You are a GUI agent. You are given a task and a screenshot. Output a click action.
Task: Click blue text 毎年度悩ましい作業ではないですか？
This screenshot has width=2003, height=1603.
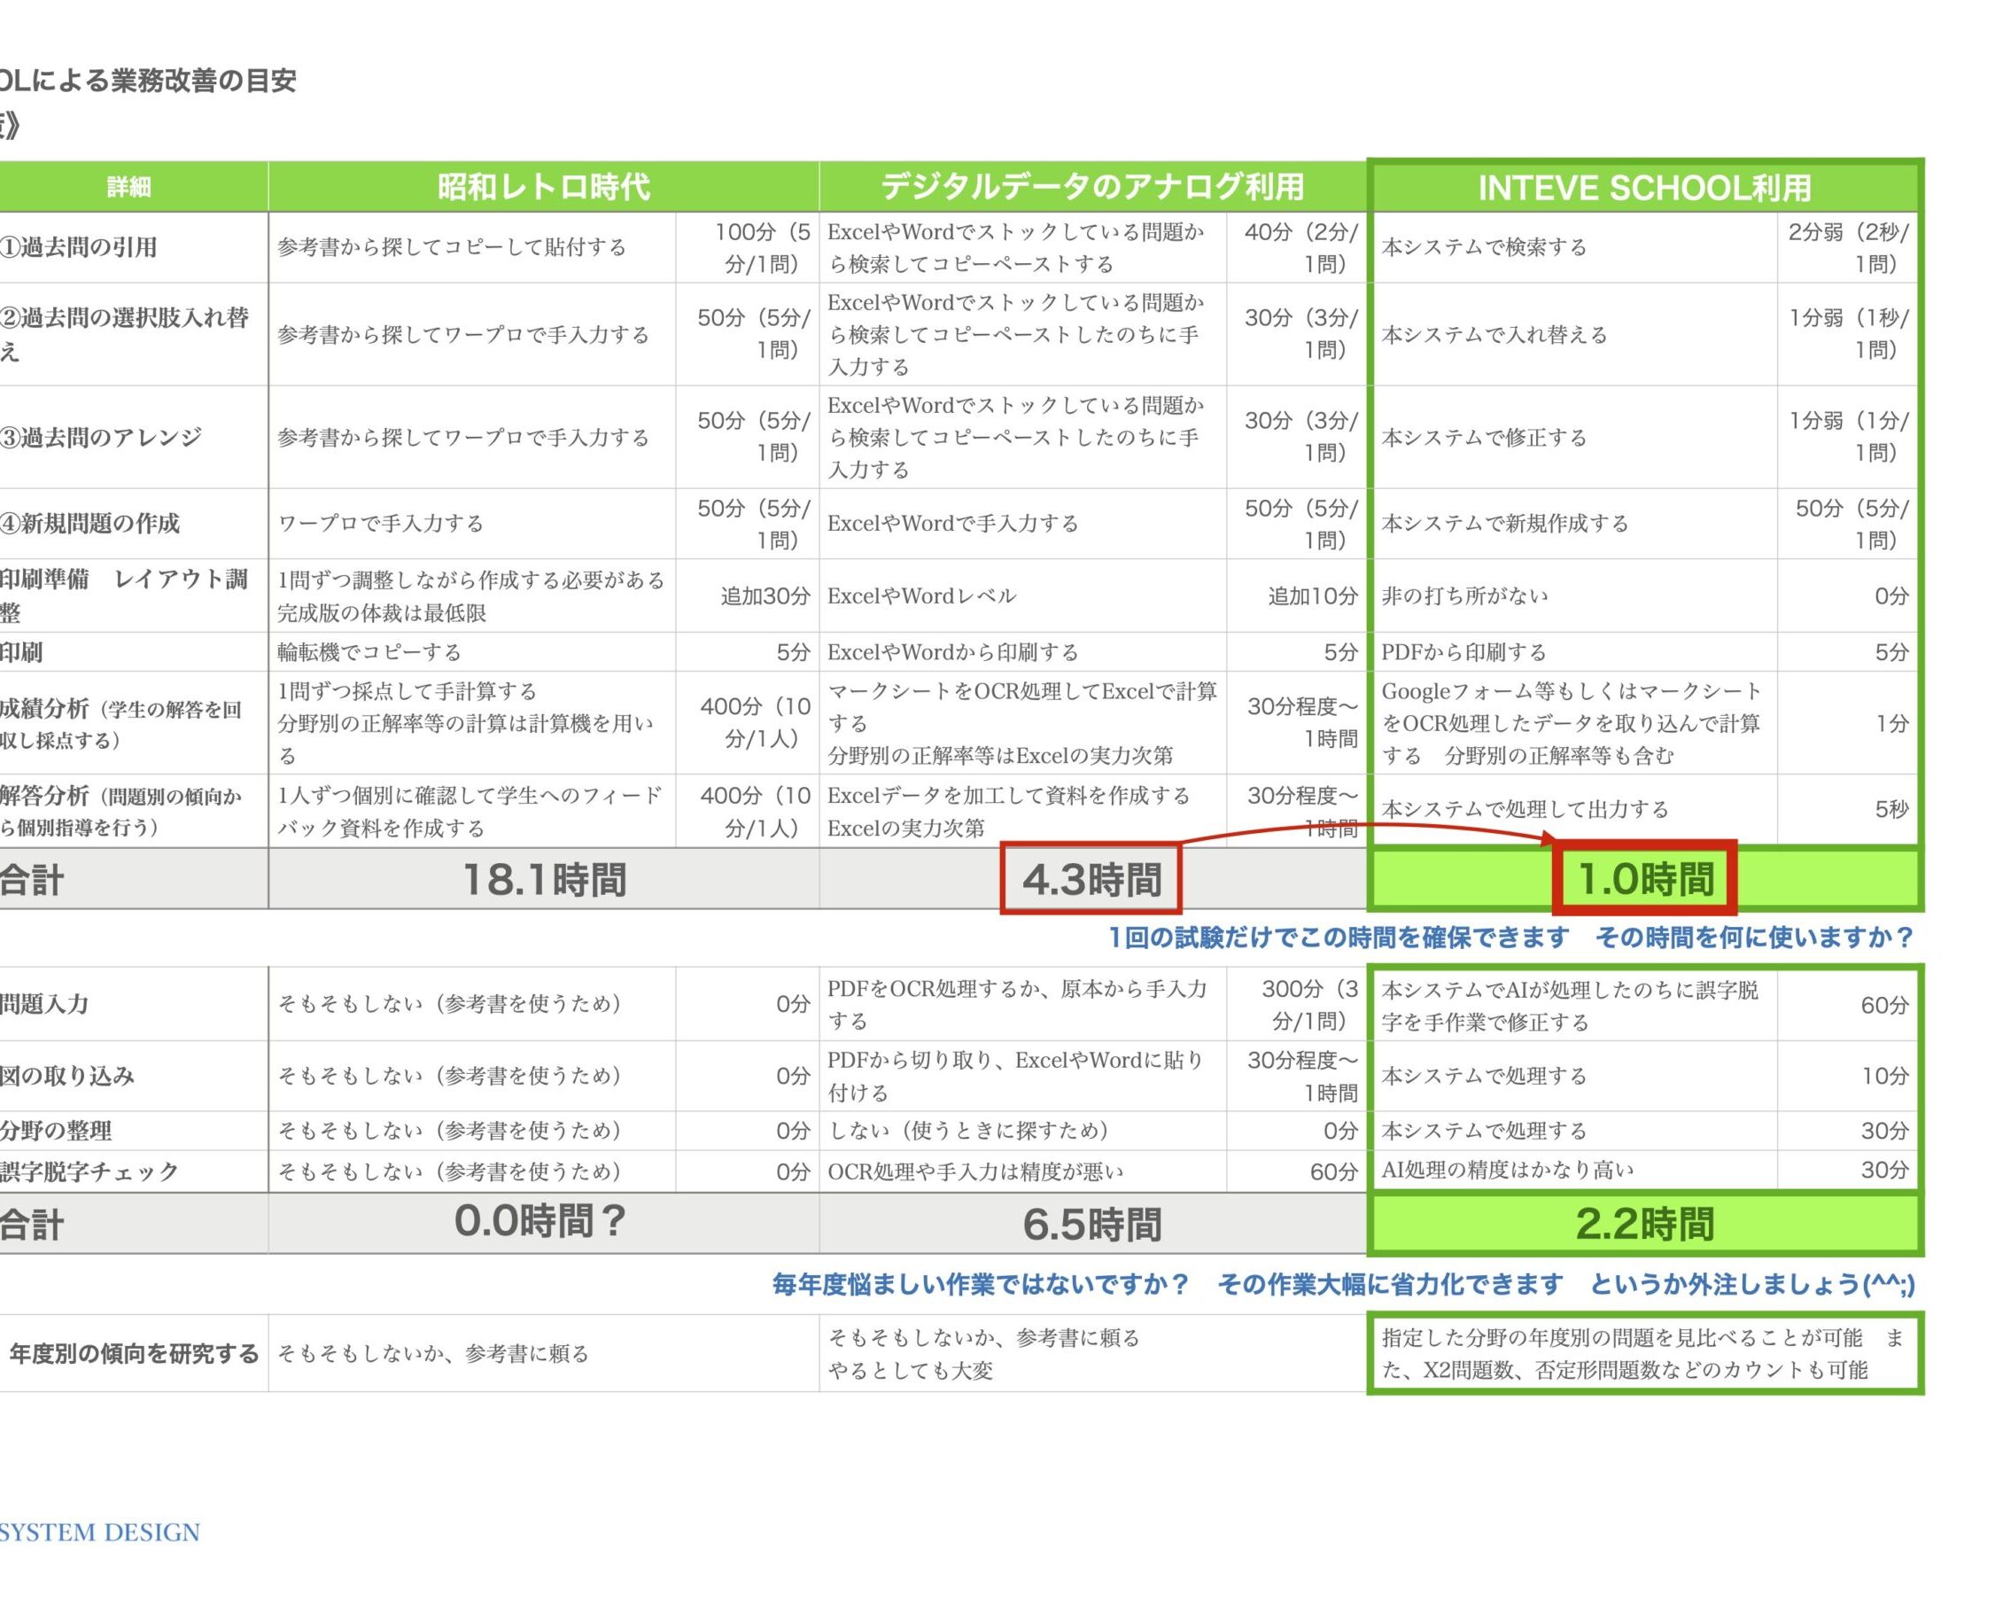(x=981, y=1284)
